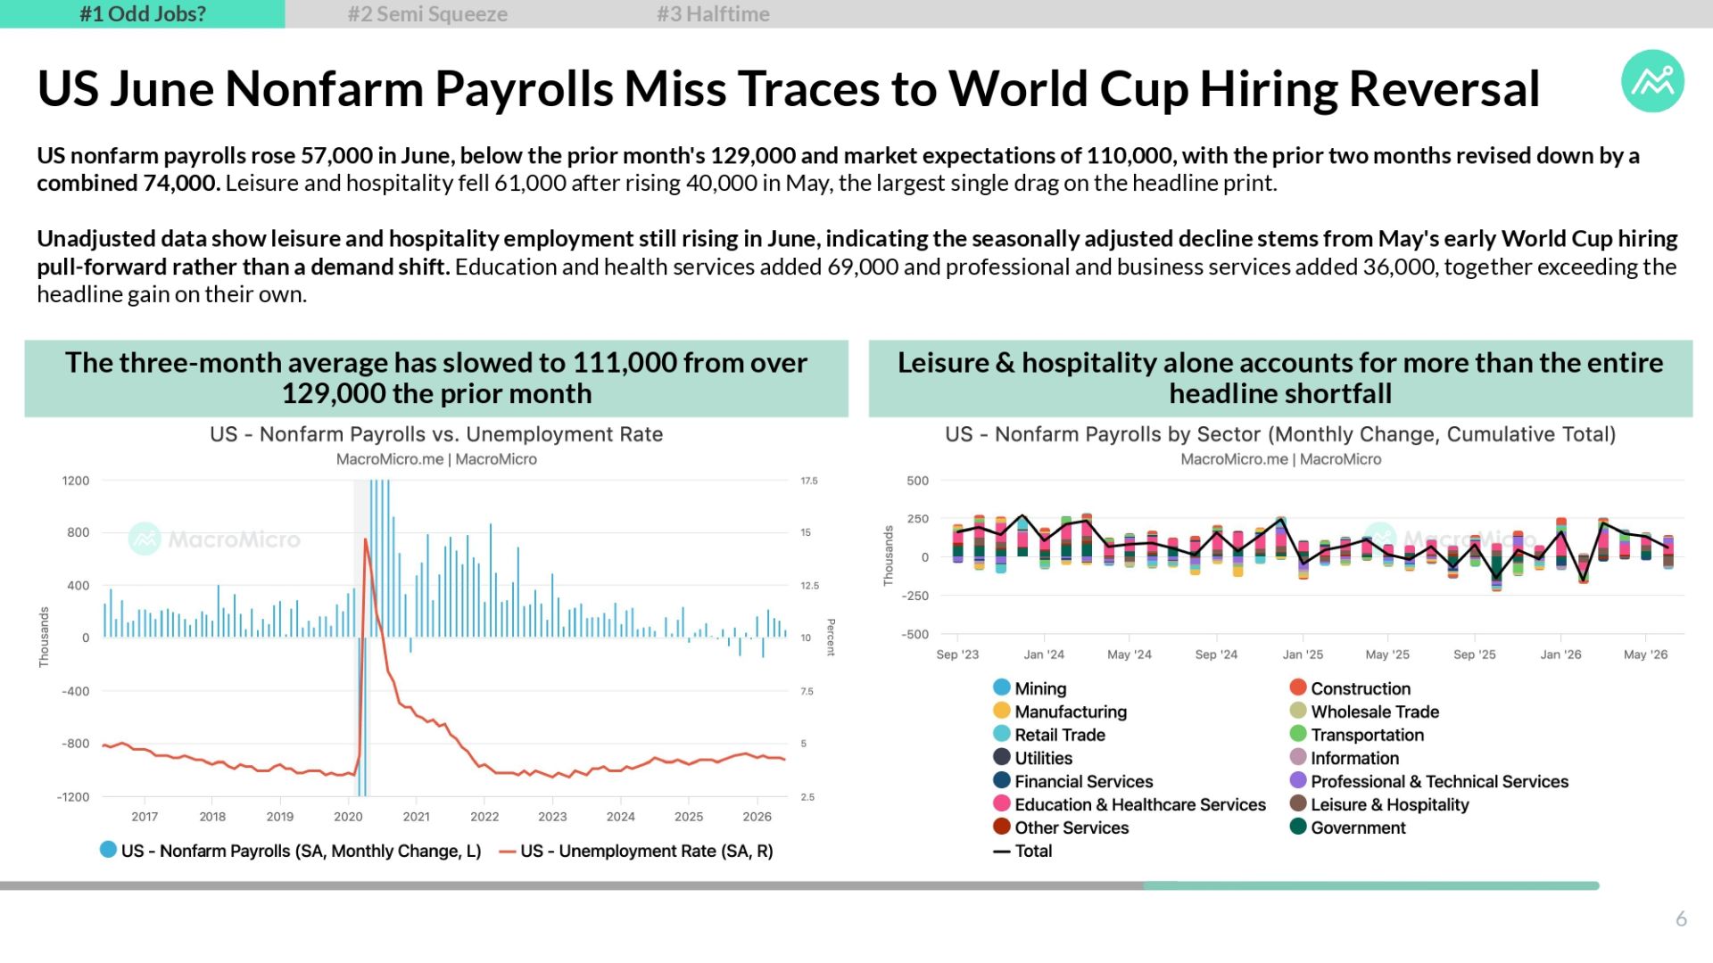
Task: Click the Information legend color dot
Action: [x=1298, y=757]
